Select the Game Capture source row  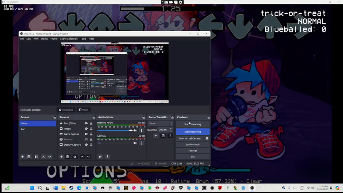[76, 134]
